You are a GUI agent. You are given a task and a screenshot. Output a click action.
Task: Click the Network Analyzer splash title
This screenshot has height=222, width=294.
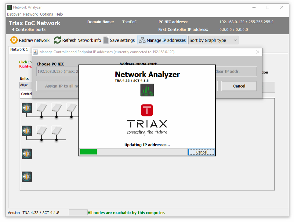[147, 74]
